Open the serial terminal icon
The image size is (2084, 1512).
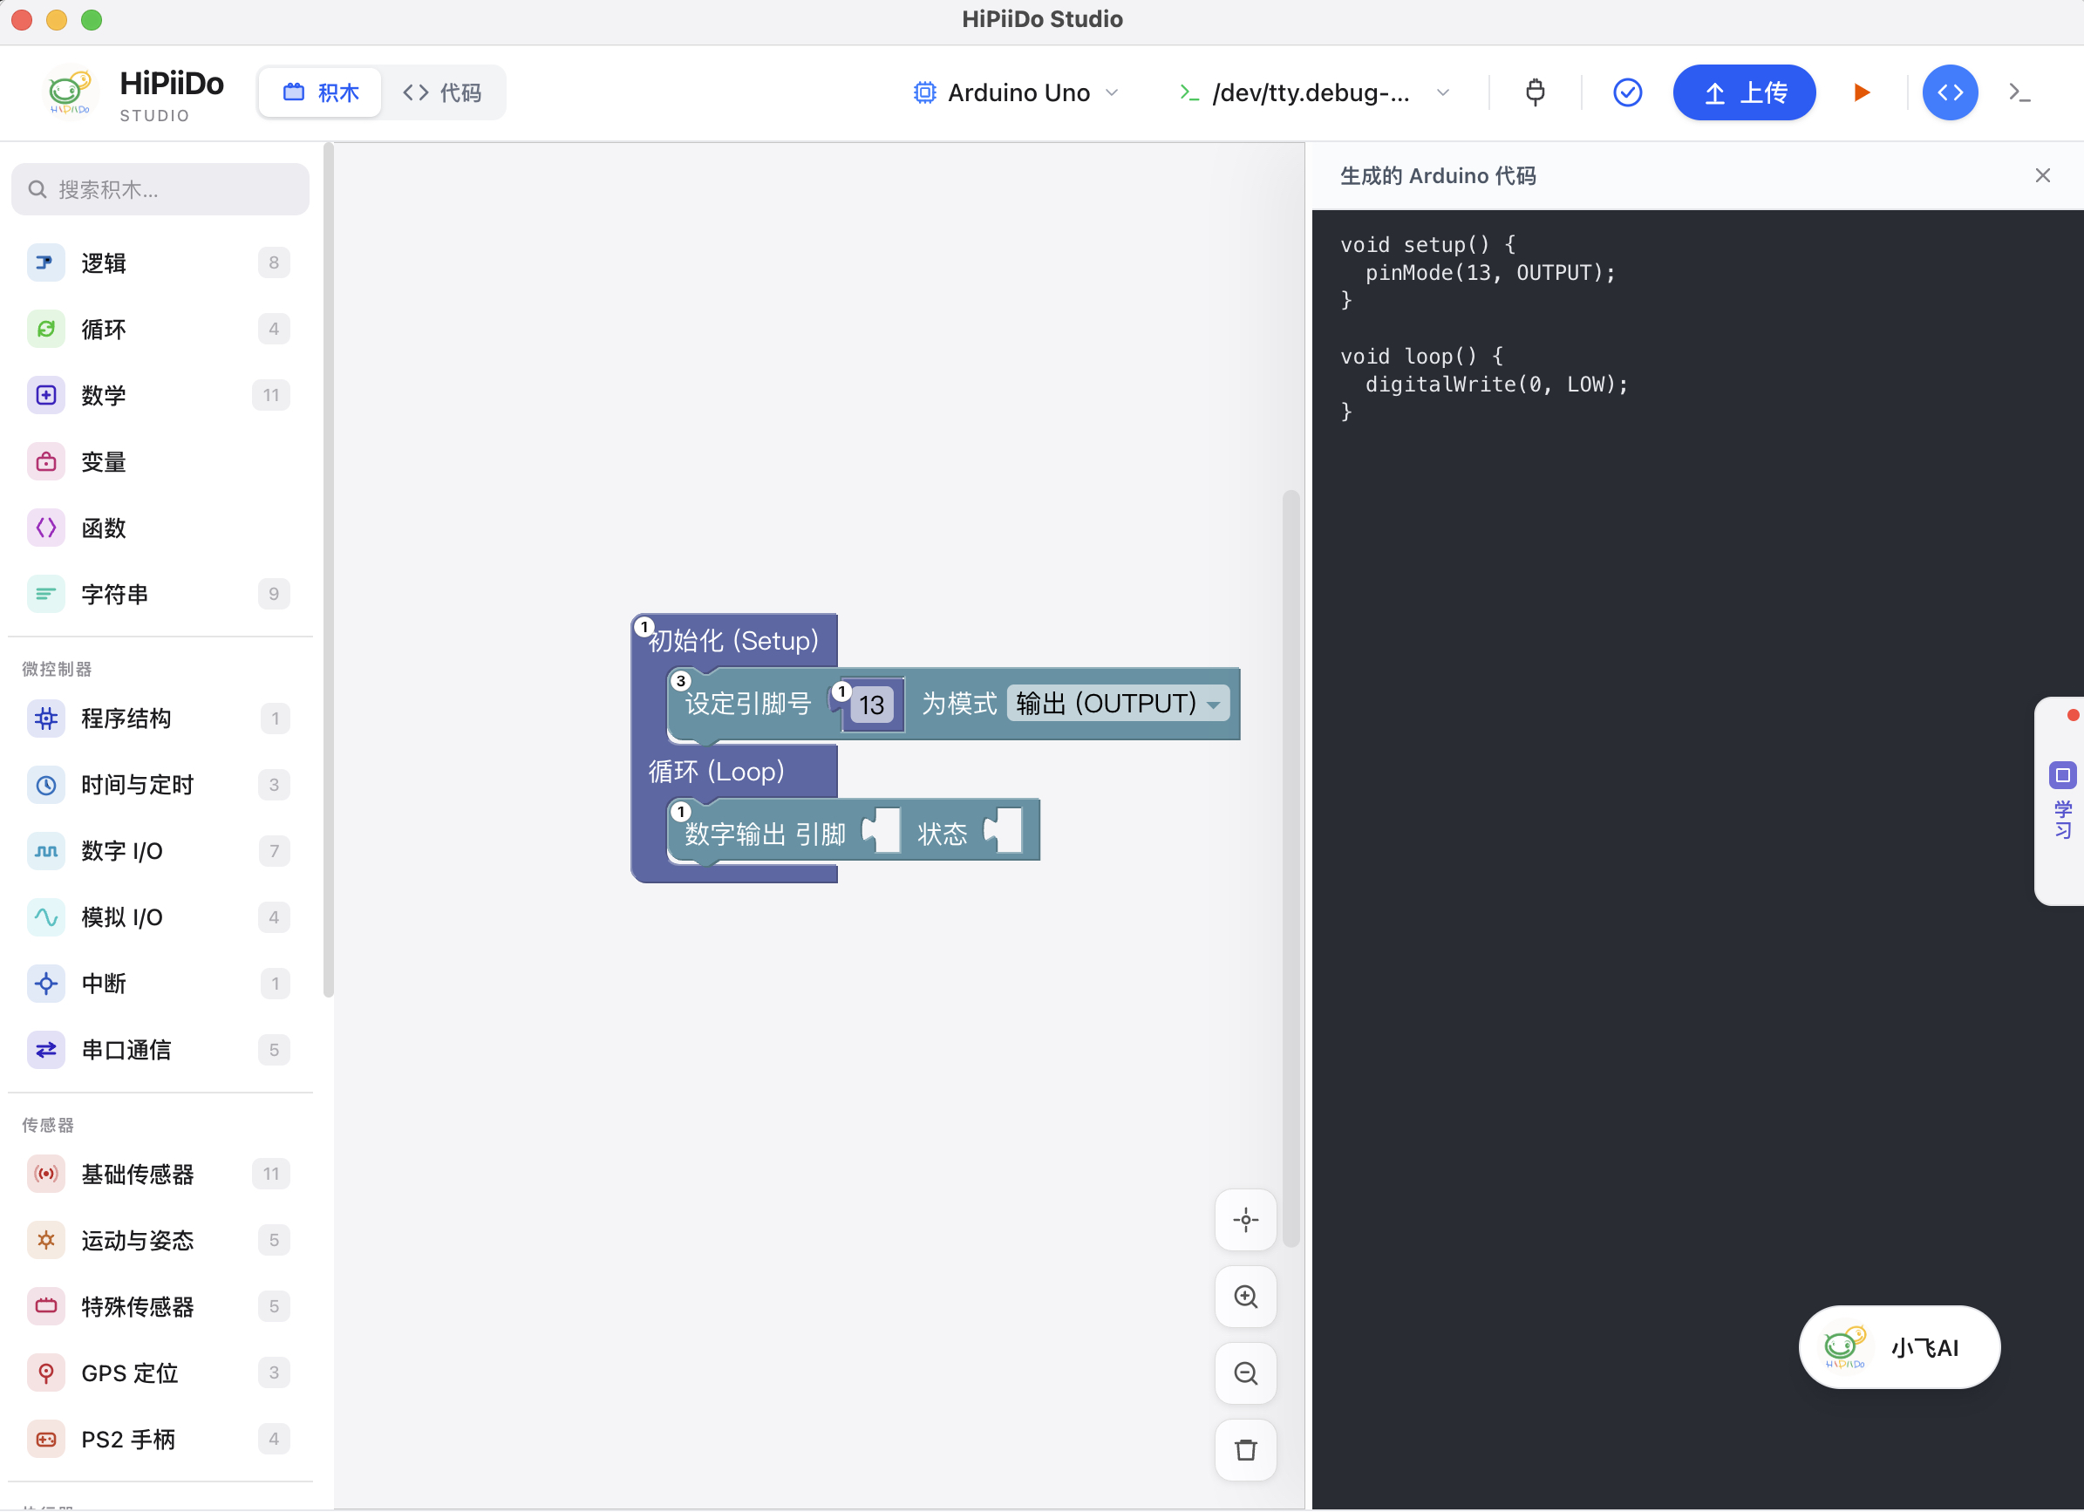(x=2019, y=92)
